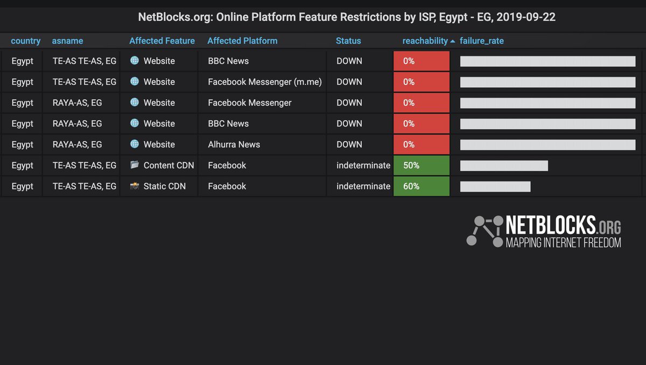Select the Affected Platform column header
The height and width of the screenshot is (365, 646).
242,40
